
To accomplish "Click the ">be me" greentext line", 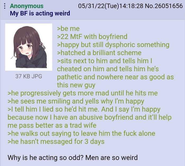I will pos(68,29).
